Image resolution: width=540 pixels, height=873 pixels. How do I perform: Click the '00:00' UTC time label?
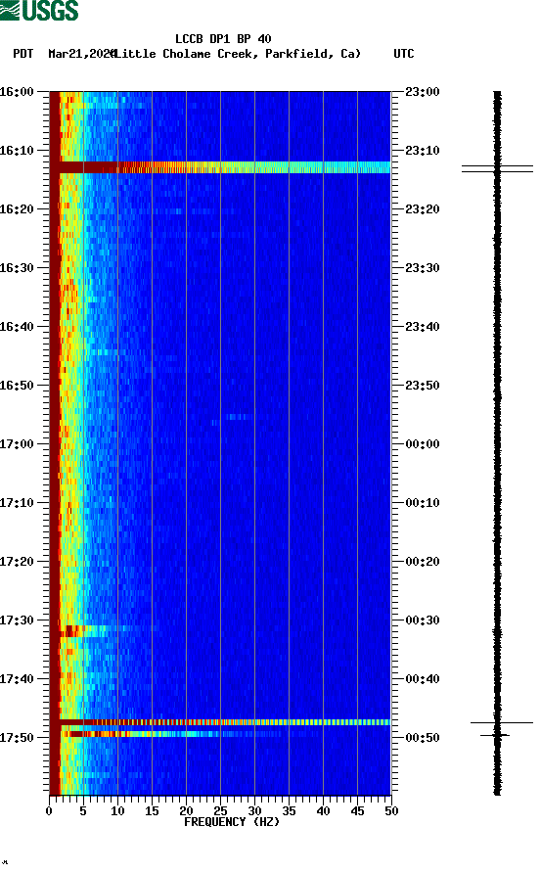point(423,444)
